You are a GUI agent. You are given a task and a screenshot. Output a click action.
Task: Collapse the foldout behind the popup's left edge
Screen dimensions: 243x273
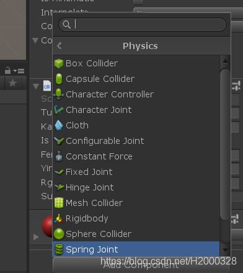[x=35, y=40]
